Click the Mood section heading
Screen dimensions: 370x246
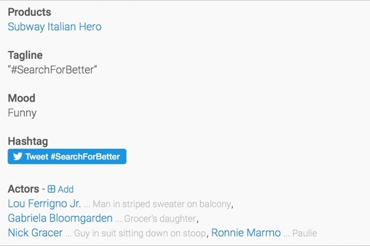click(x=22, y=98)
